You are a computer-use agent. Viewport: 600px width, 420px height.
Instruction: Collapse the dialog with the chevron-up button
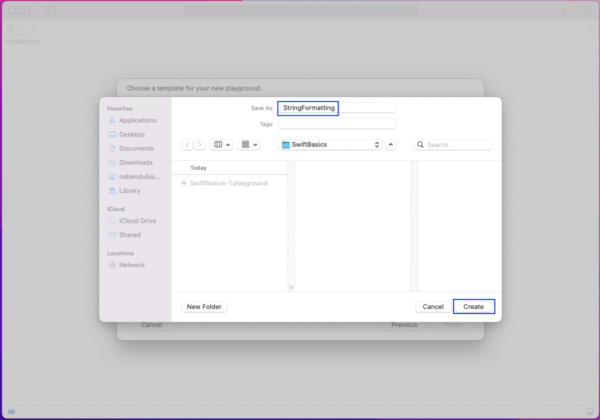pos(391,144)
